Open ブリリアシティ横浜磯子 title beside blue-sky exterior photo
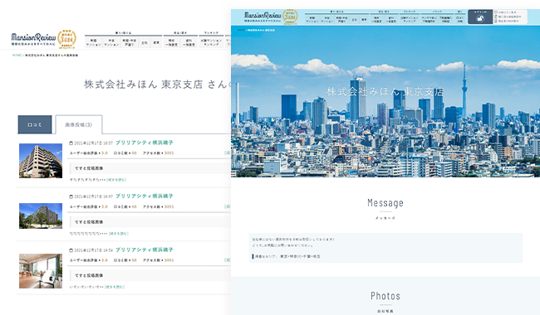 click(144, 143)
